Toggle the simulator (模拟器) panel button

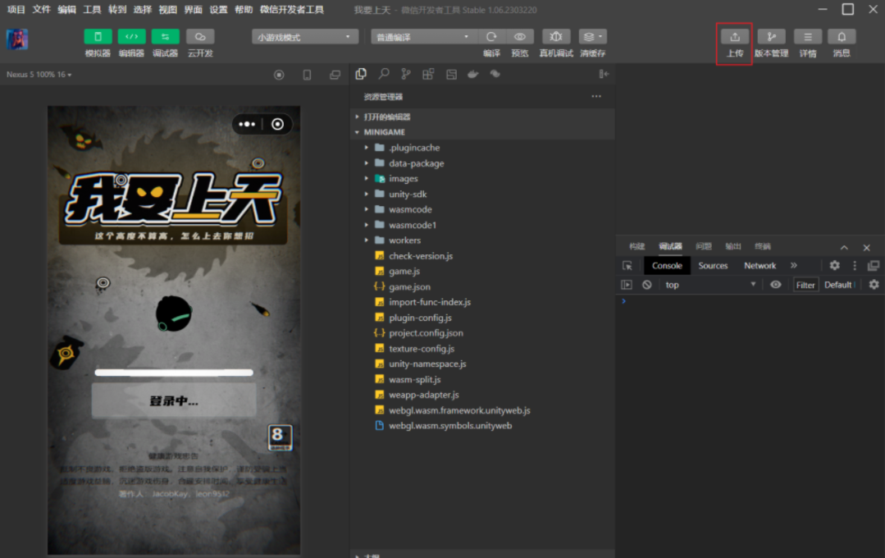tap(98, 37)
